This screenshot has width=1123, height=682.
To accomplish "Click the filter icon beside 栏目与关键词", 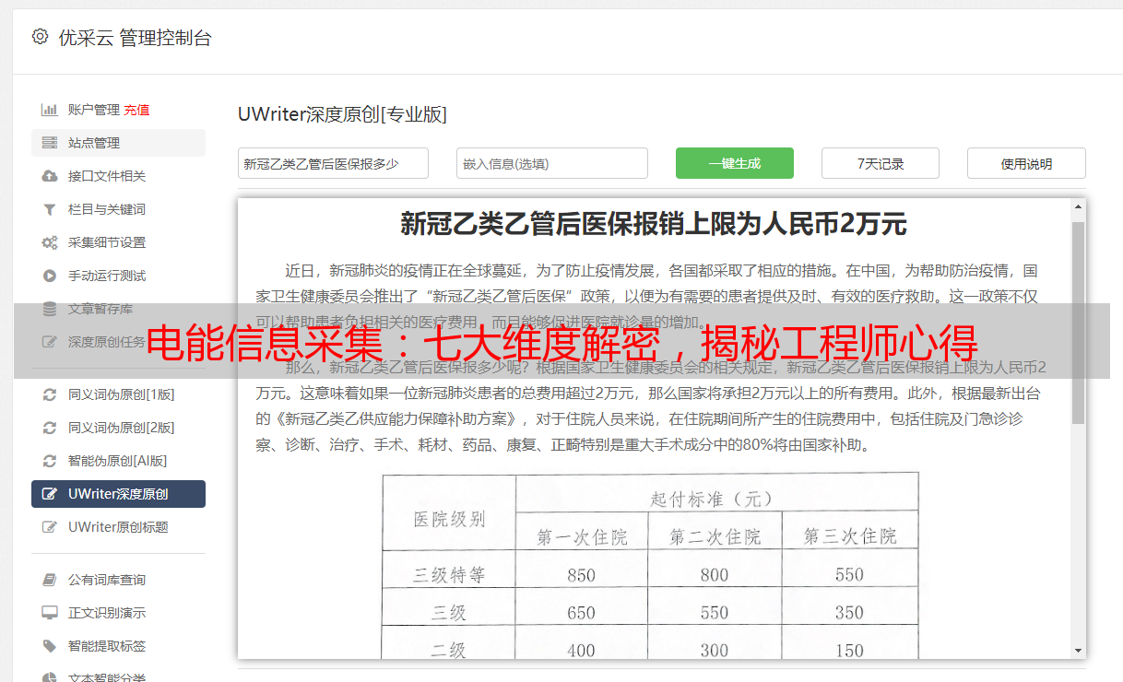I will [x=50, y=209].
